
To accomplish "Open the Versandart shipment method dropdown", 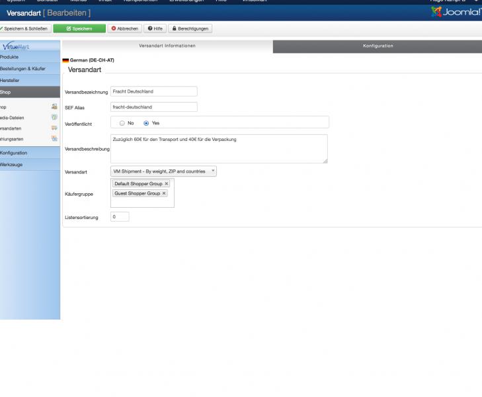I will coord(163,171).
